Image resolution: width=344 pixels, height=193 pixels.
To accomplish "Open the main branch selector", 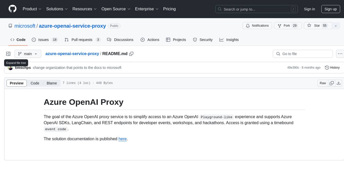I will click(x=28, y=54).
